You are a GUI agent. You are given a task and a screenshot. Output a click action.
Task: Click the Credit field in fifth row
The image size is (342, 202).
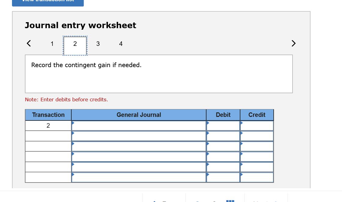[x=257, y=167]
